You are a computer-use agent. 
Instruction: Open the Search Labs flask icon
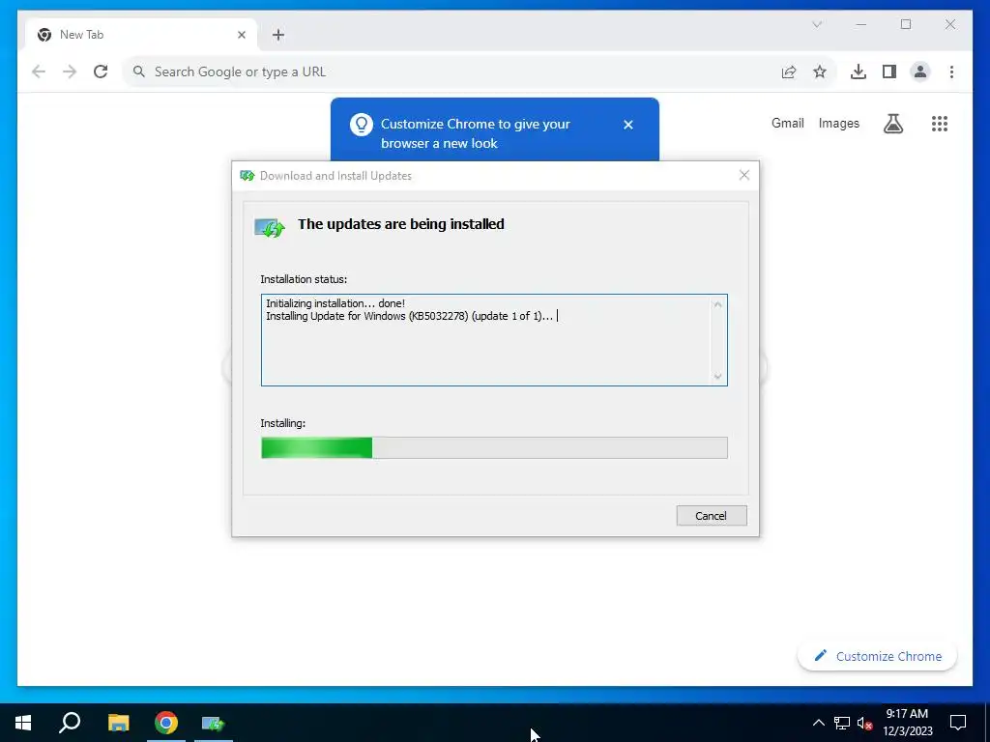[892, 124]
